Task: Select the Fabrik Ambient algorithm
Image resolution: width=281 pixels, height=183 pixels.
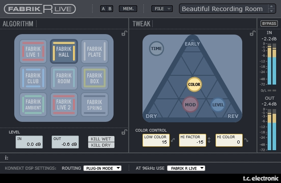Action: pos(33,105)
